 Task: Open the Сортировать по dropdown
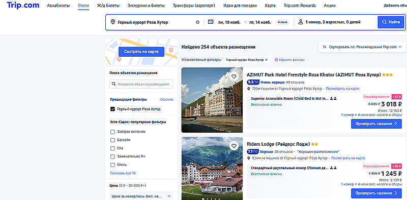pyautogui.click(x=362, y=47)
